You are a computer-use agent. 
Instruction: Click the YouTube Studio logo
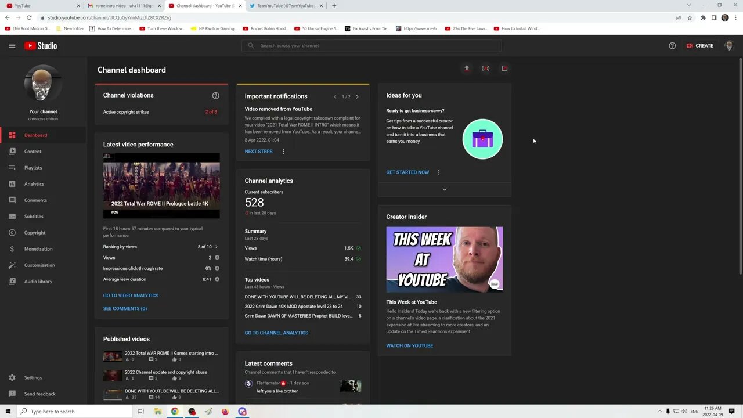point(41,46)
